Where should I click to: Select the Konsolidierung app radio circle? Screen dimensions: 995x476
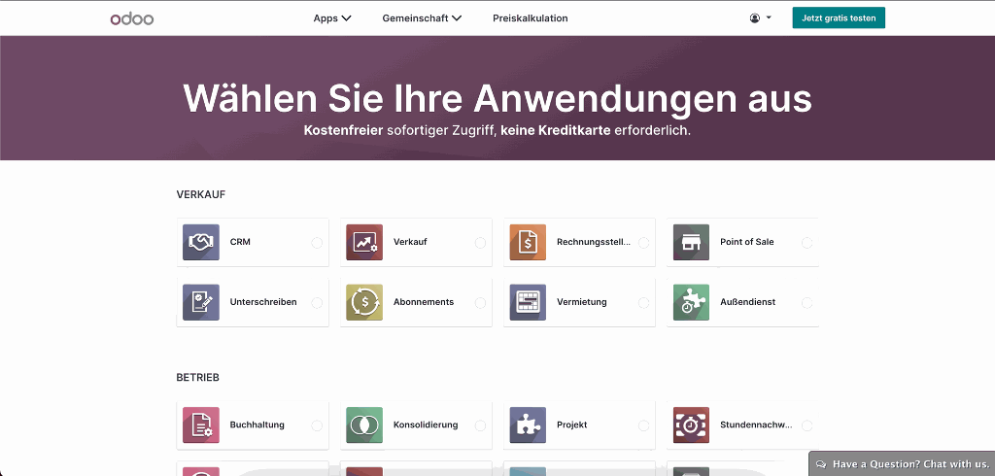click(480, 425)
